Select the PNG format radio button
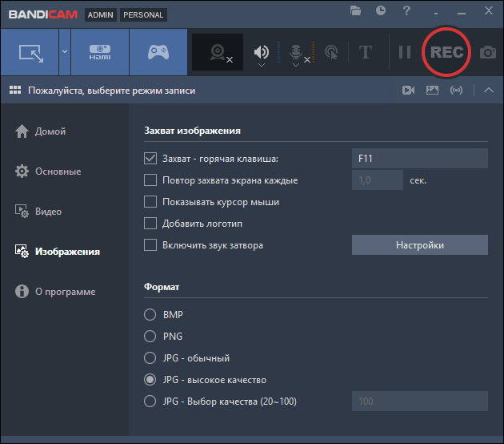504x444 pixels. tap(150, 337)
